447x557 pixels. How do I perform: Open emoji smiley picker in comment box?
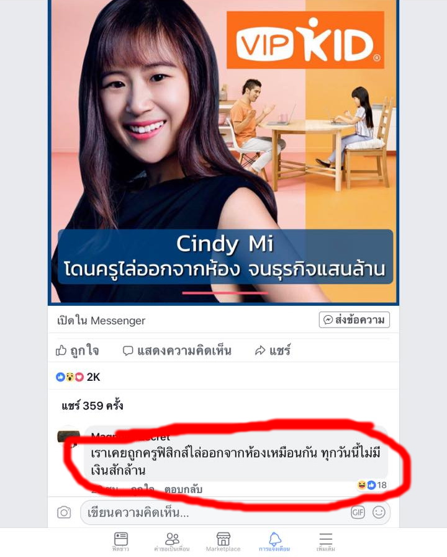[379, 512]
